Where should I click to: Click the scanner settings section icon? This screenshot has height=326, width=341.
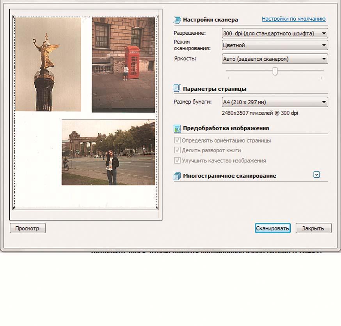click(177, 19)
